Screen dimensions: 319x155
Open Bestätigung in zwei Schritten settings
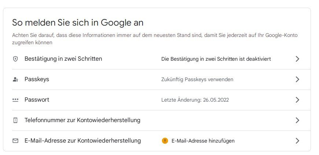[63, 59]
